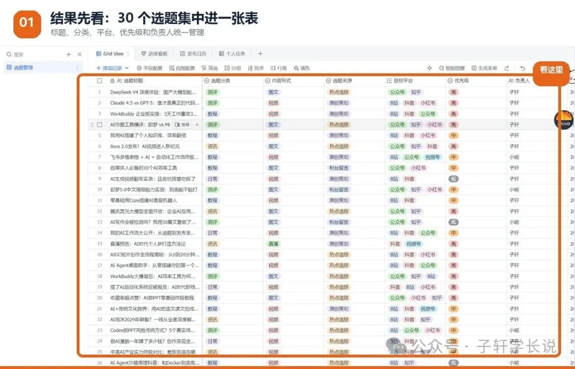This screenshot has height=369, width=575.
Task: Click the 测评 tag in the DeepSeek V4 row
Action: [212, 92]
